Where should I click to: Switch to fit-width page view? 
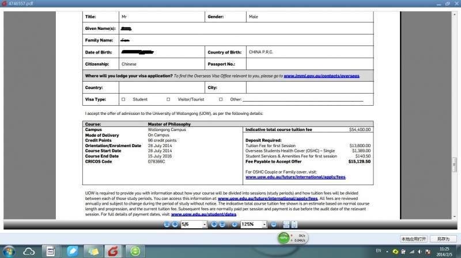click(x=286, y=225)
